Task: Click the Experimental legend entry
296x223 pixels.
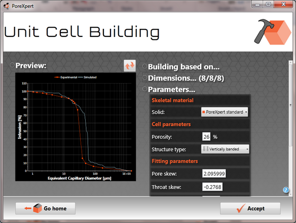Action: coord(66,77)
